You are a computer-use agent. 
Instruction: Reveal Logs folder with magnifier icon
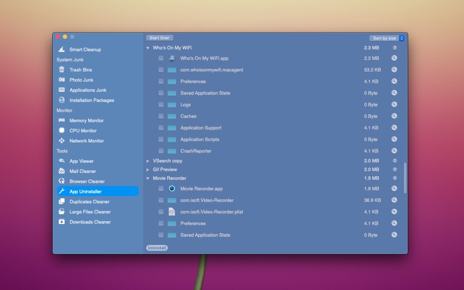pyautogui.click(x=394, y=104)
